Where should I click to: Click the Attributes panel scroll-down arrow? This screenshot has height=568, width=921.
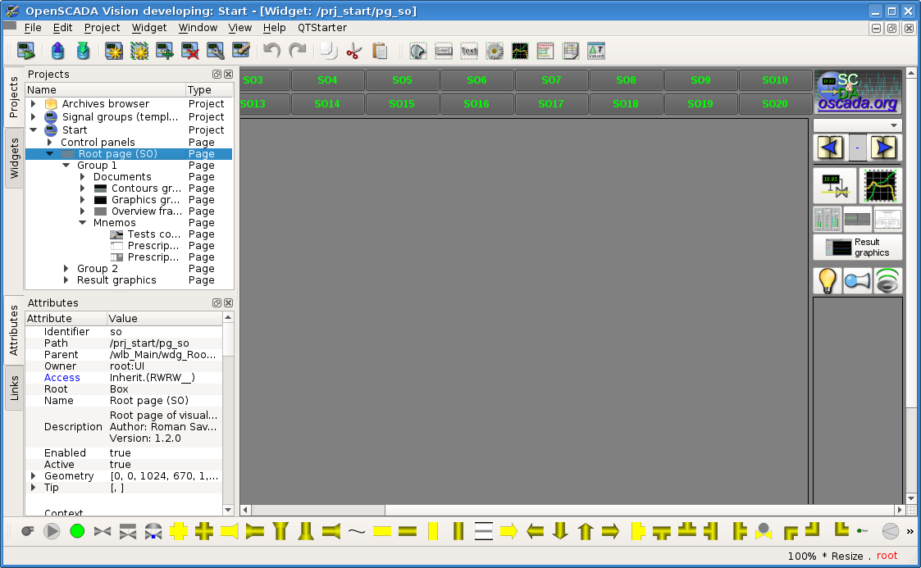point(228,510)
